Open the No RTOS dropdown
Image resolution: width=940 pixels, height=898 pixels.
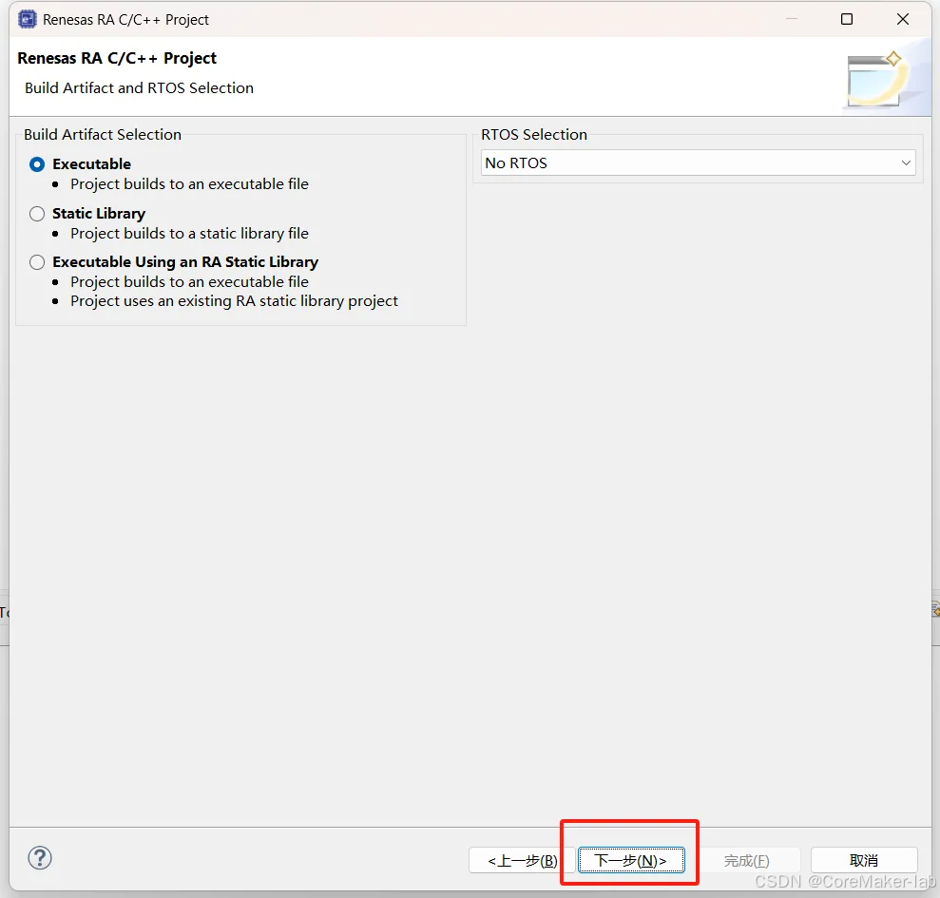[x=698, y=163]
